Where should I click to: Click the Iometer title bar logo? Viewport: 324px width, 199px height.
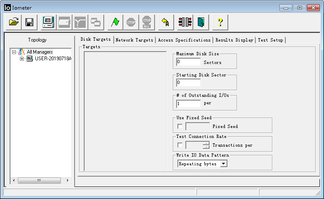click(7, 7)
